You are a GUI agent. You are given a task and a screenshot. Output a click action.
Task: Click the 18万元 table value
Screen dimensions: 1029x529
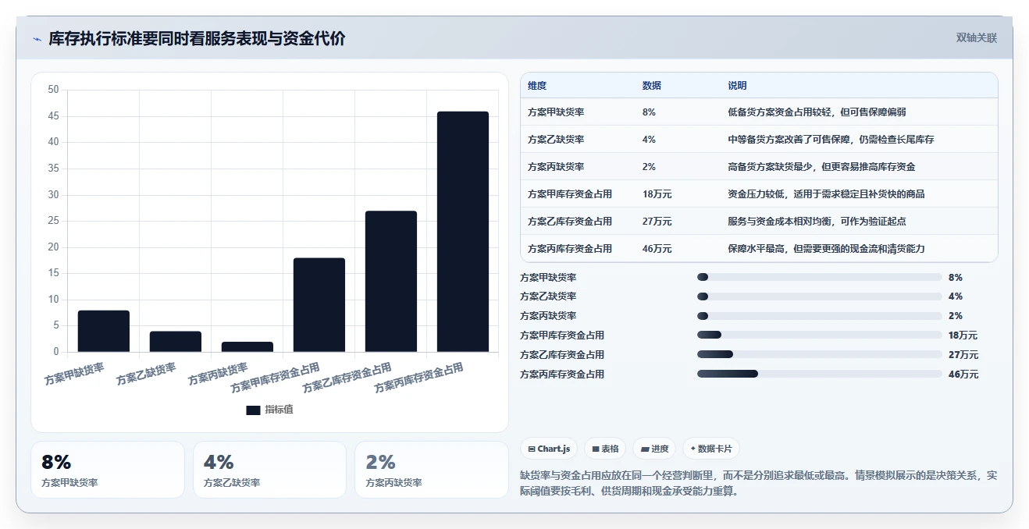coord(657,194)
